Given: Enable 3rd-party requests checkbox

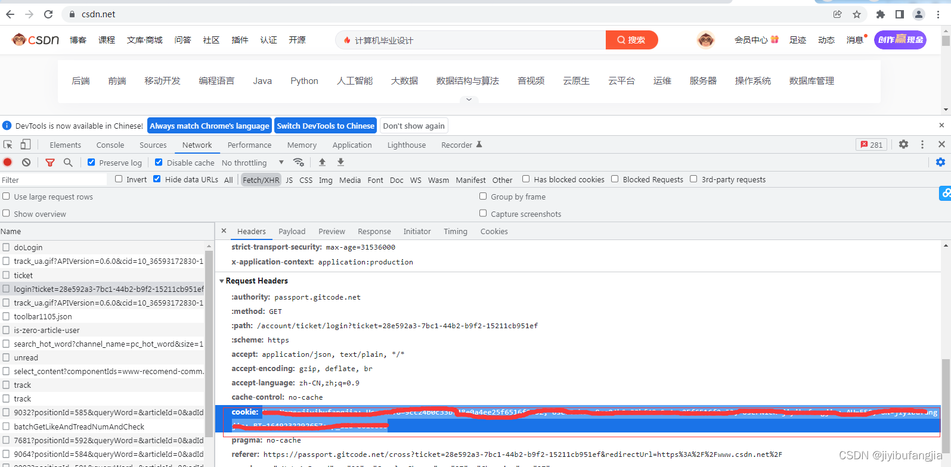Looking at the screenshot, I should (x=693, y=179).
